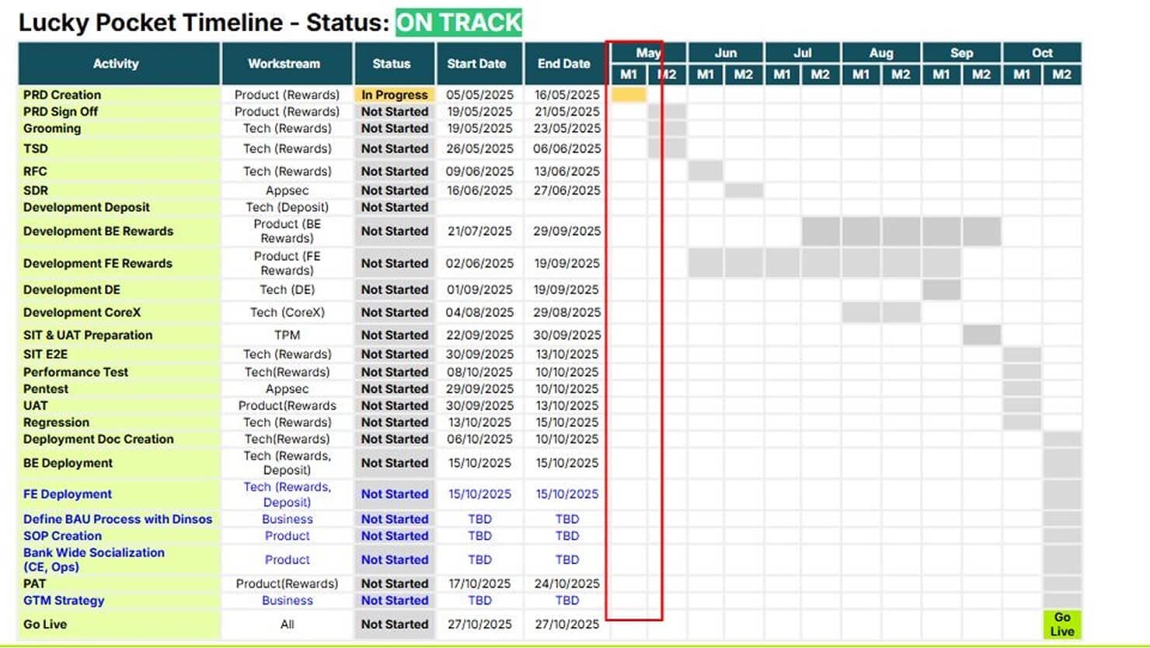This screenshot has width=1150, height=648.
Task: Select the Aug month header
Action: pos(881,53)
